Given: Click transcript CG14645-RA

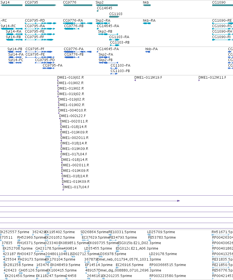Looking at the screenshot, I should point(108,26).
